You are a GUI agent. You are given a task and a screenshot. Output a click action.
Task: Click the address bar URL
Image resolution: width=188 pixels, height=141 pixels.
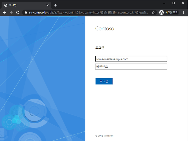click(x=89, y=12)
